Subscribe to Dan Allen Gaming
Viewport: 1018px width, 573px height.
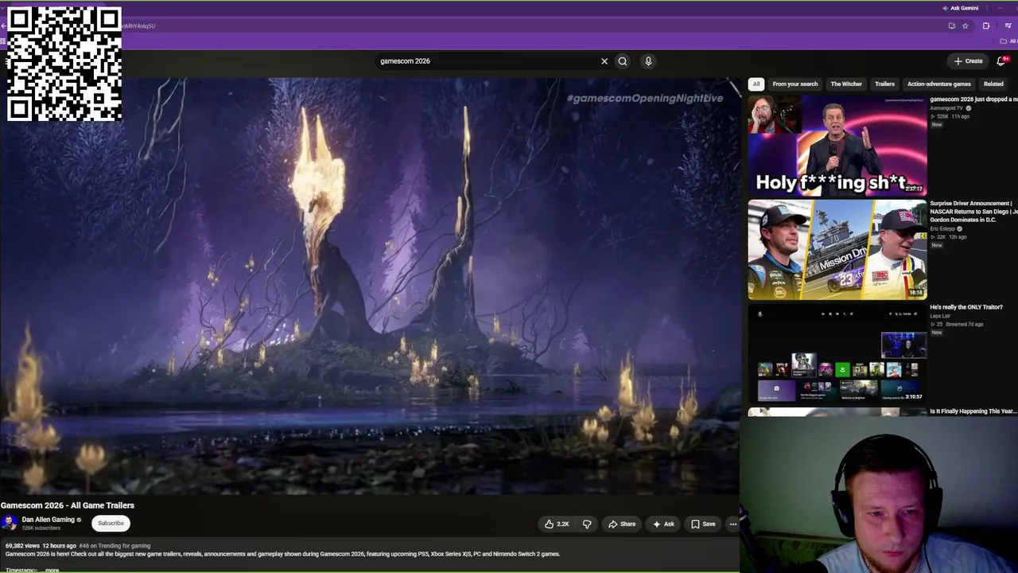111,523
